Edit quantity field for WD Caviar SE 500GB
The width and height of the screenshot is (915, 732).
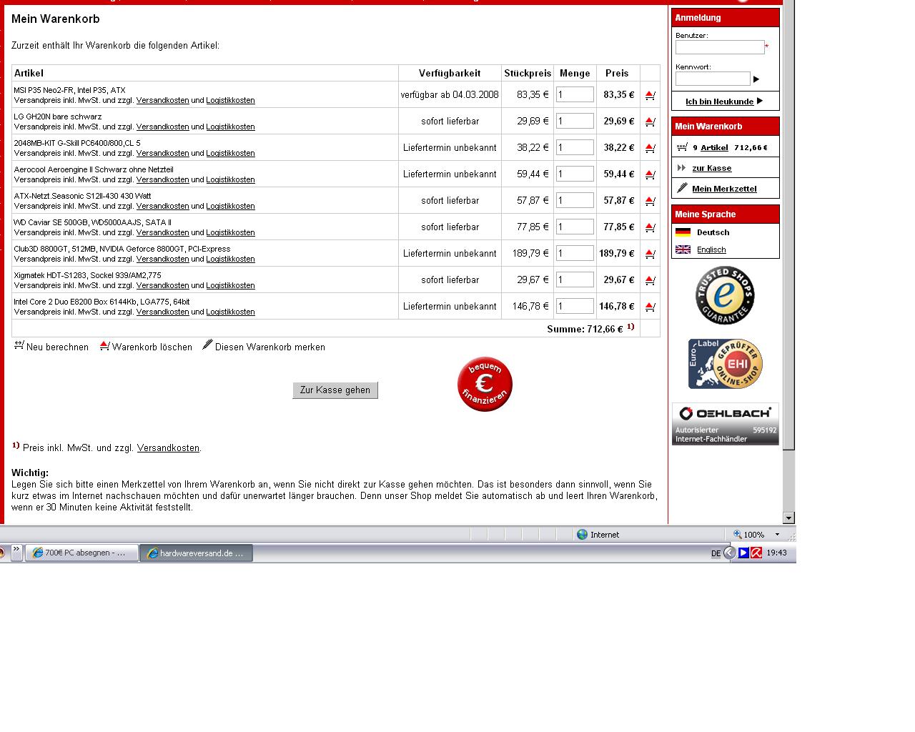[575, 227]
